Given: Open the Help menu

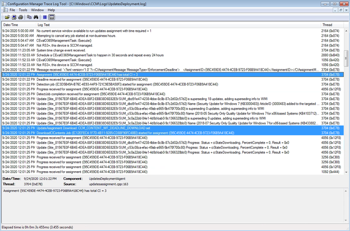Looking at the screenshot, I should point(51,10).
